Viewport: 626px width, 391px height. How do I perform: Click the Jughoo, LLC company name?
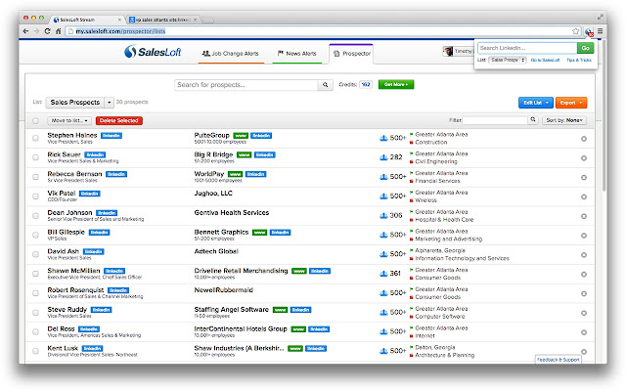(x=213, y=194)
